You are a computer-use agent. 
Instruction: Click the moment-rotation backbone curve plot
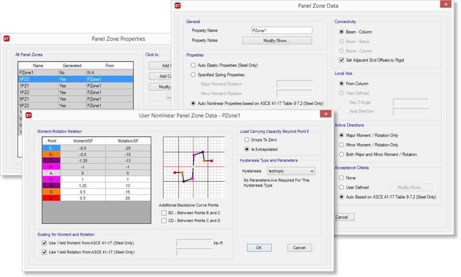[194, 168]
